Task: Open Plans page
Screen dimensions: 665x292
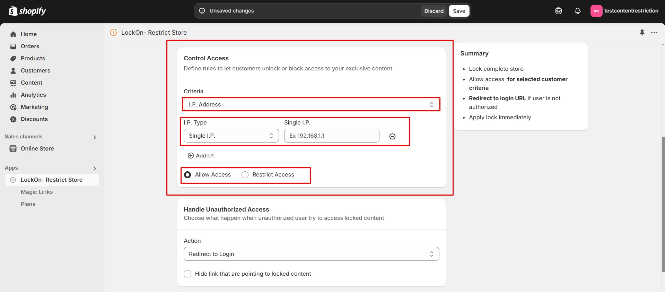Action: [28, 204]
